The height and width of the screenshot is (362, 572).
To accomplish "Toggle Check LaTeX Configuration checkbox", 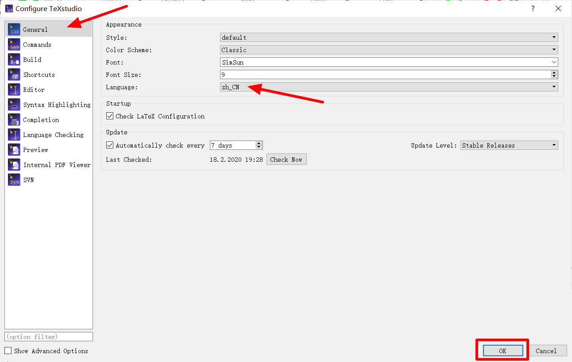I will click(110, 116).
